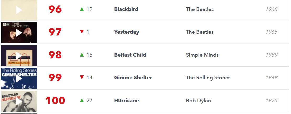
Task: Select artist Simple Minds
Action: pyautogui.click(x=202, y=55)
